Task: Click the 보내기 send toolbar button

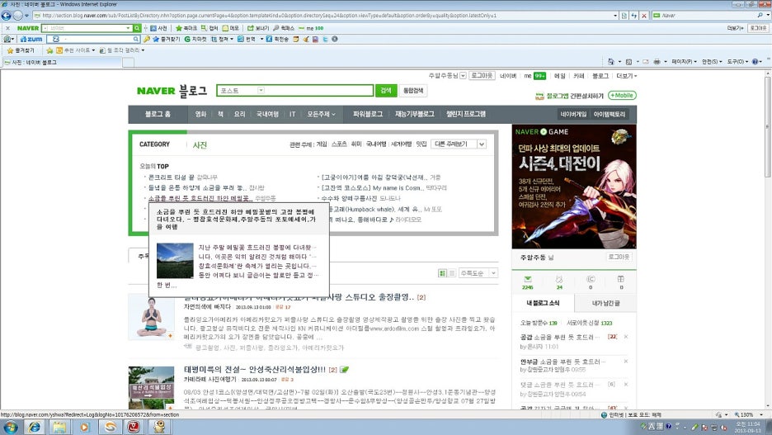Action: pyautogui.click(x=258, y=28)
